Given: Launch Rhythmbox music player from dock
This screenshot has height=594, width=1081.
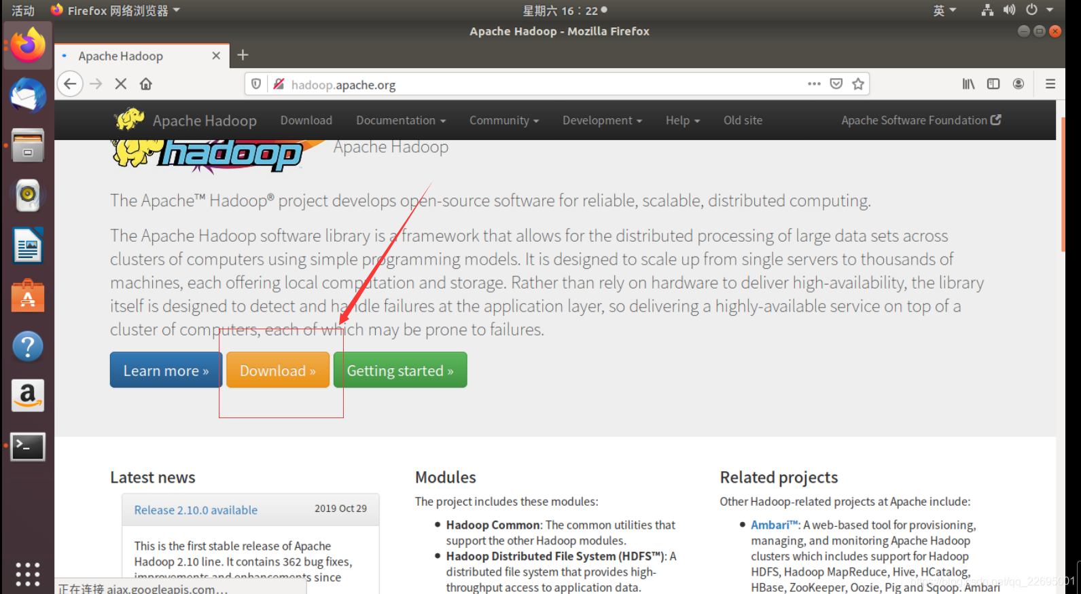Looking at the screenshot, I should click(x=28, y=195).
